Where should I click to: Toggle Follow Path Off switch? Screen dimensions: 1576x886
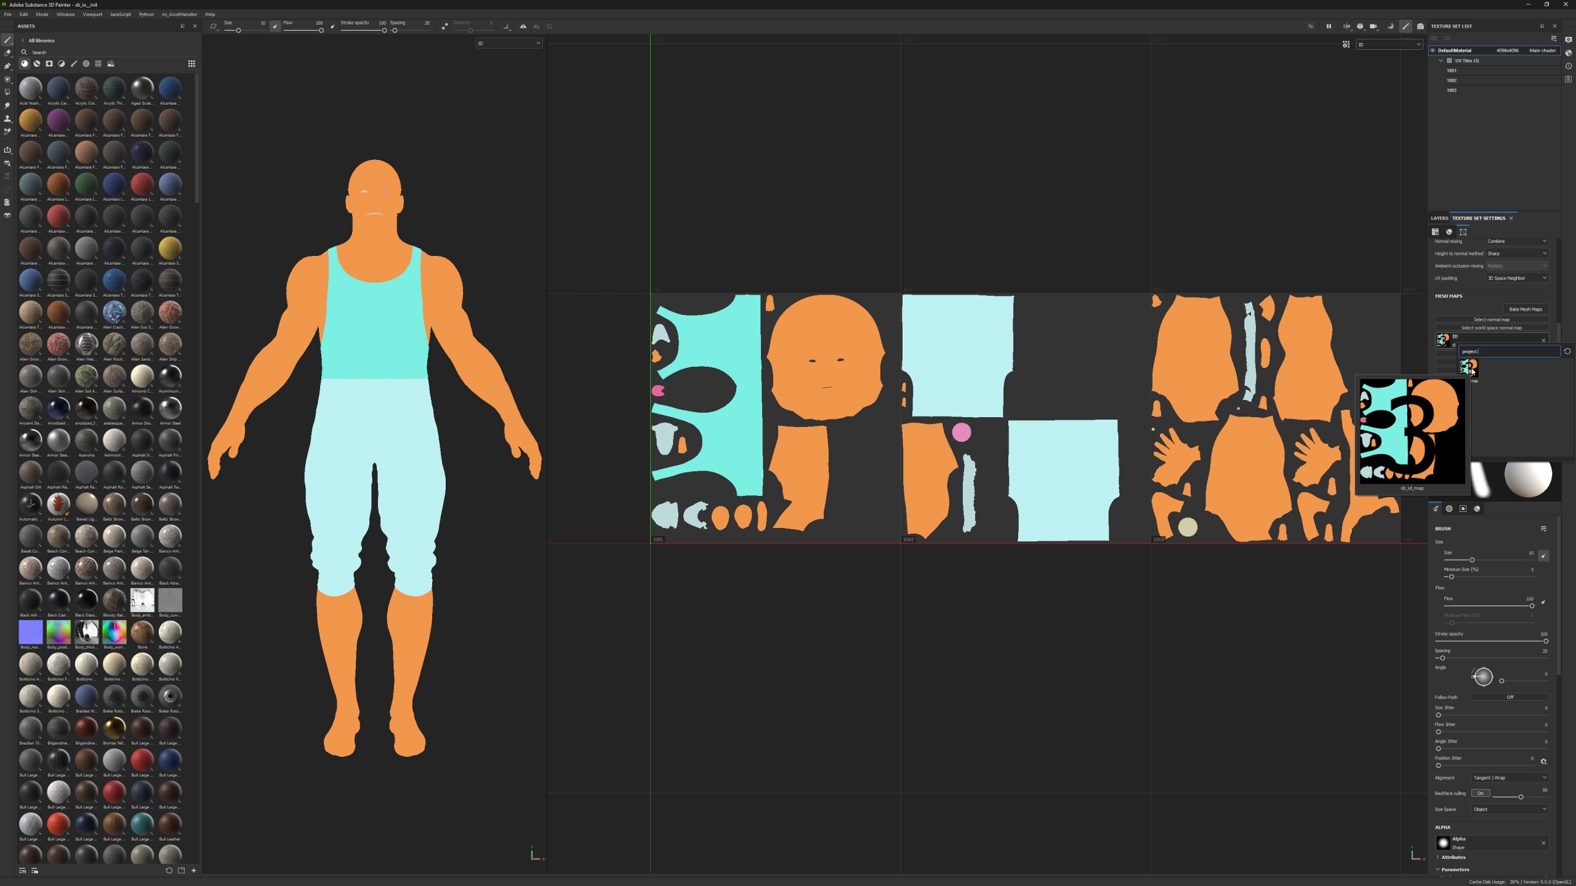[1510, 697]
